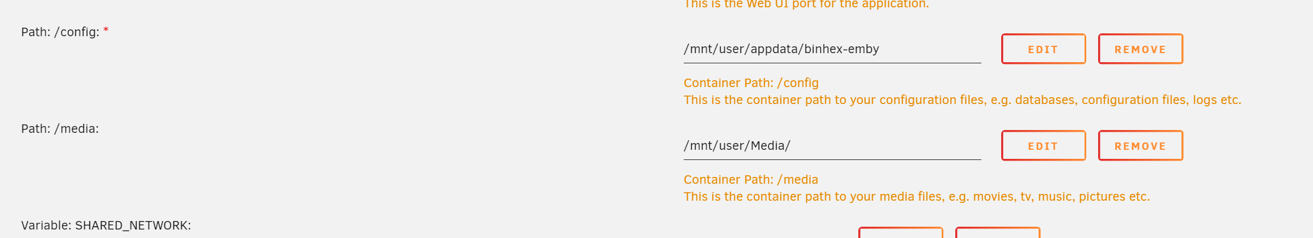
Task: Click the red required asterisk beside /config
Action: pos(106,30)
